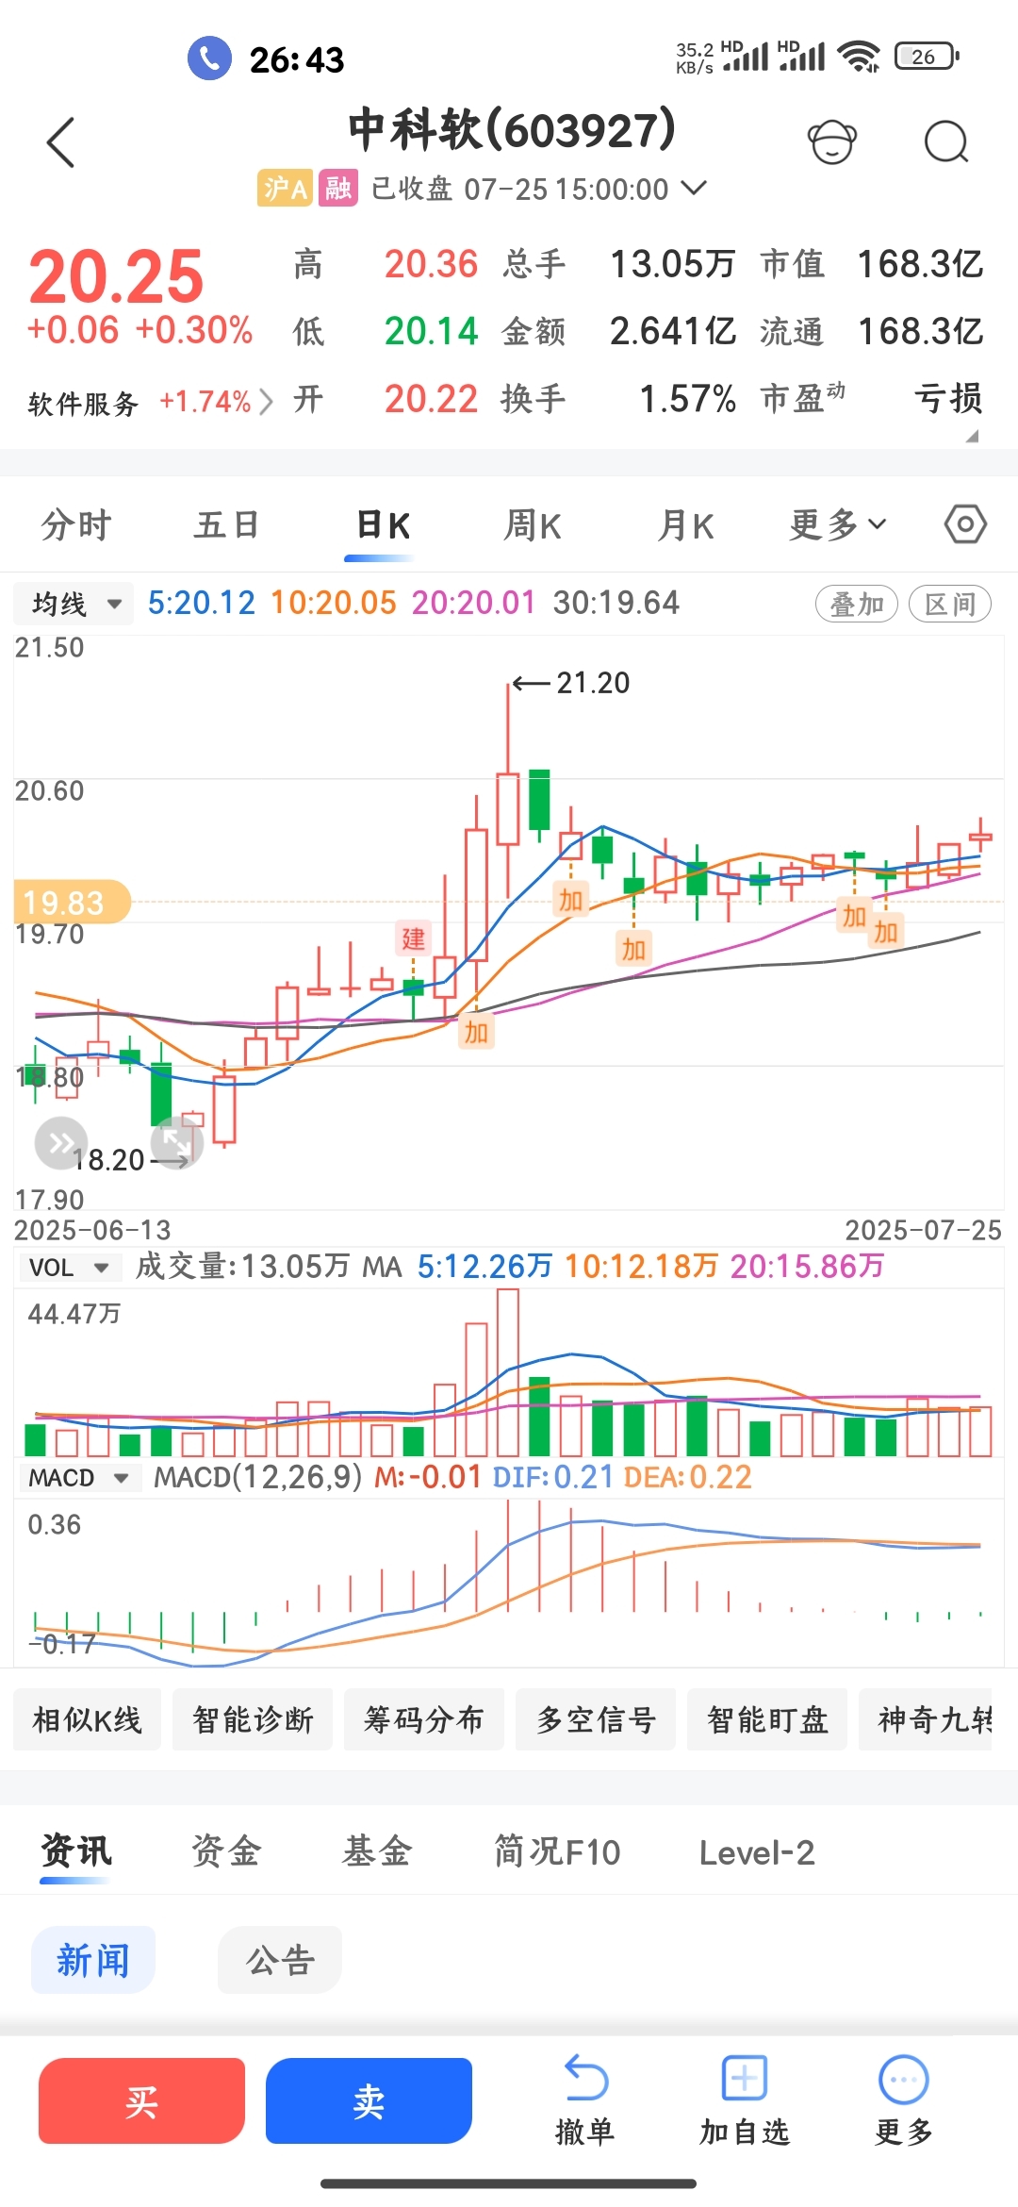This screenshot has height=2207, width=1018.
Task: Open the 均线 indicator dropdown
Action: pyautogui.click(x=74, y=604)
